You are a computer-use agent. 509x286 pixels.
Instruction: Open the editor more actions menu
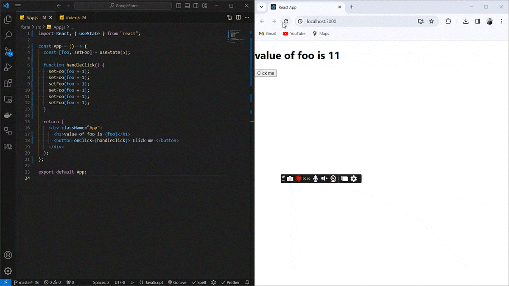pos(247,17)
